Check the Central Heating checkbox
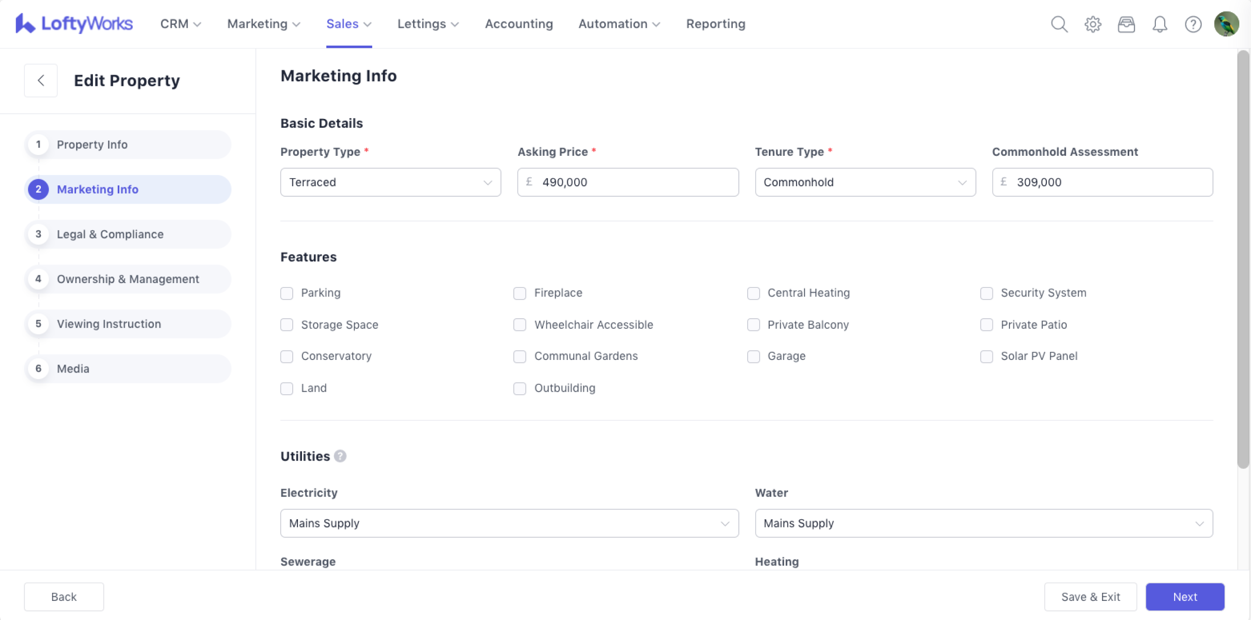The image size is (1251, 620). 753,293
